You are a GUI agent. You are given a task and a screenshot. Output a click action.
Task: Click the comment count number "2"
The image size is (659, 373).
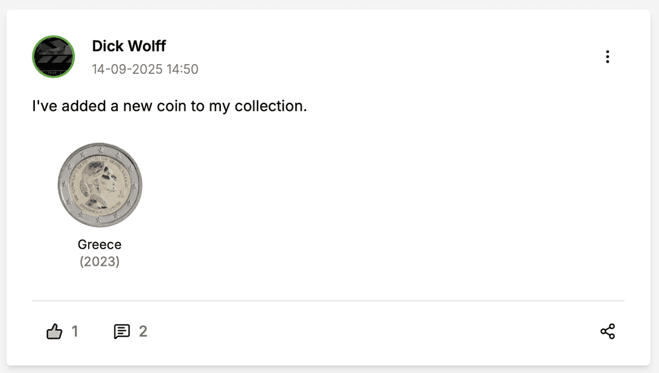pos(143,332)
